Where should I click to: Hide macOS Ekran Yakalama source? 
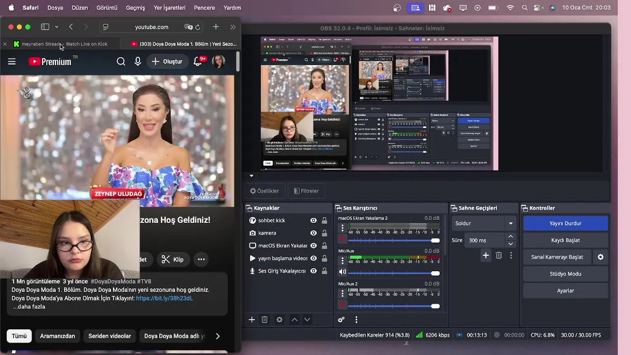[313, 246]
